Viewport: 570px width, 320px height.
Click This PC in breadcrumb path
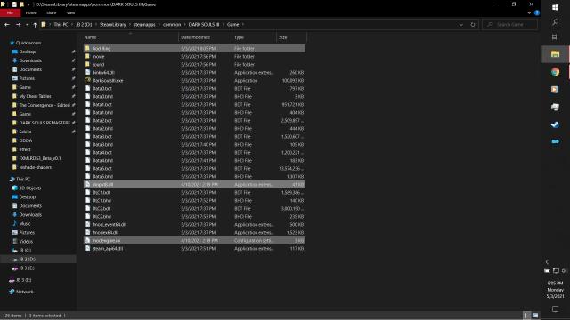[61, 25]
